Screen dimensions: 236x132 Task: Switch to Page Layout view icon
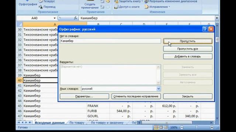161,127
